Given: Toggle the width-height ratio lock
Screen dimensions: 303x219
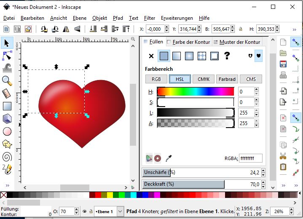Looking at the screenshot, I should coord(240,29).
